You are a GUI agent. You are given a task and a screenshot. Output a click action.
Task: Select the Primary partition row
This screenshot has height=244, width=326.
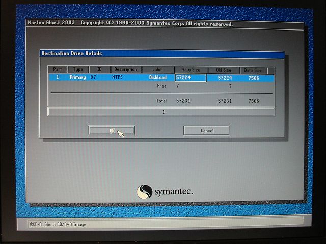click(x=78, y=78)
